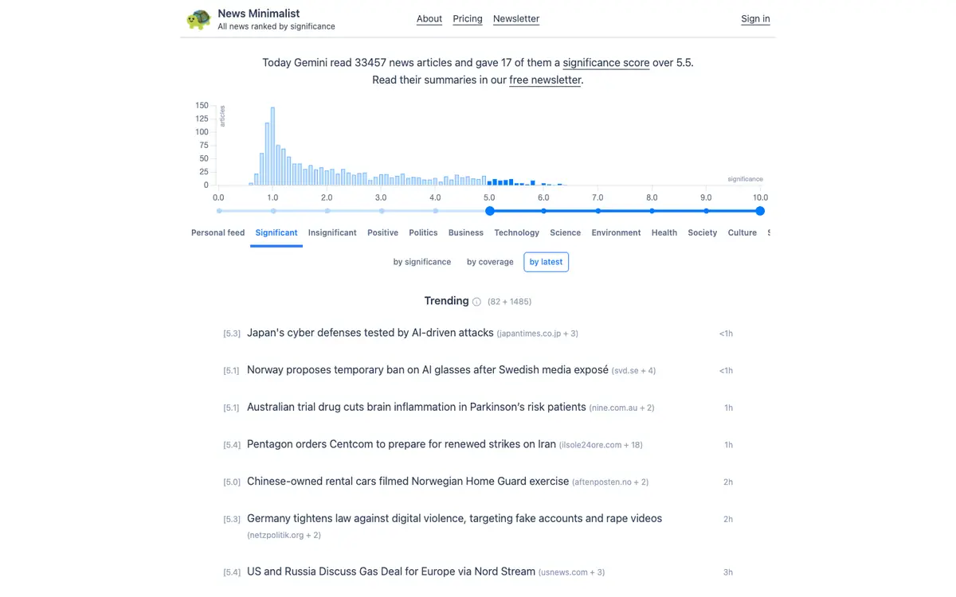Click the slider tick at 7.0

pyautogui.click(x=597, y=211)
